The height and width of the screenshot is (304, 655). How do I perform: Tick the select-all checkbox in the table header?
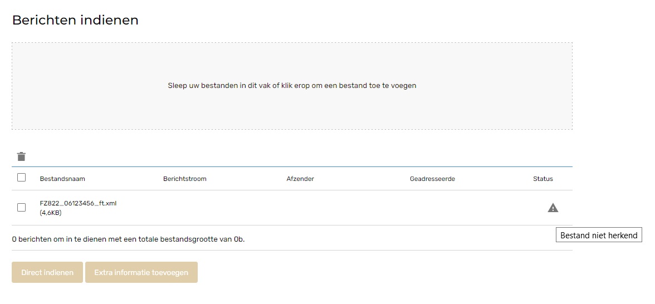tap(21, 178)
